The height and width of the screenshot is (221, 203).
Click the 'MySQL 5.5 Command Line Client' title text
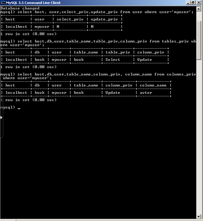[x=33, y=3]
